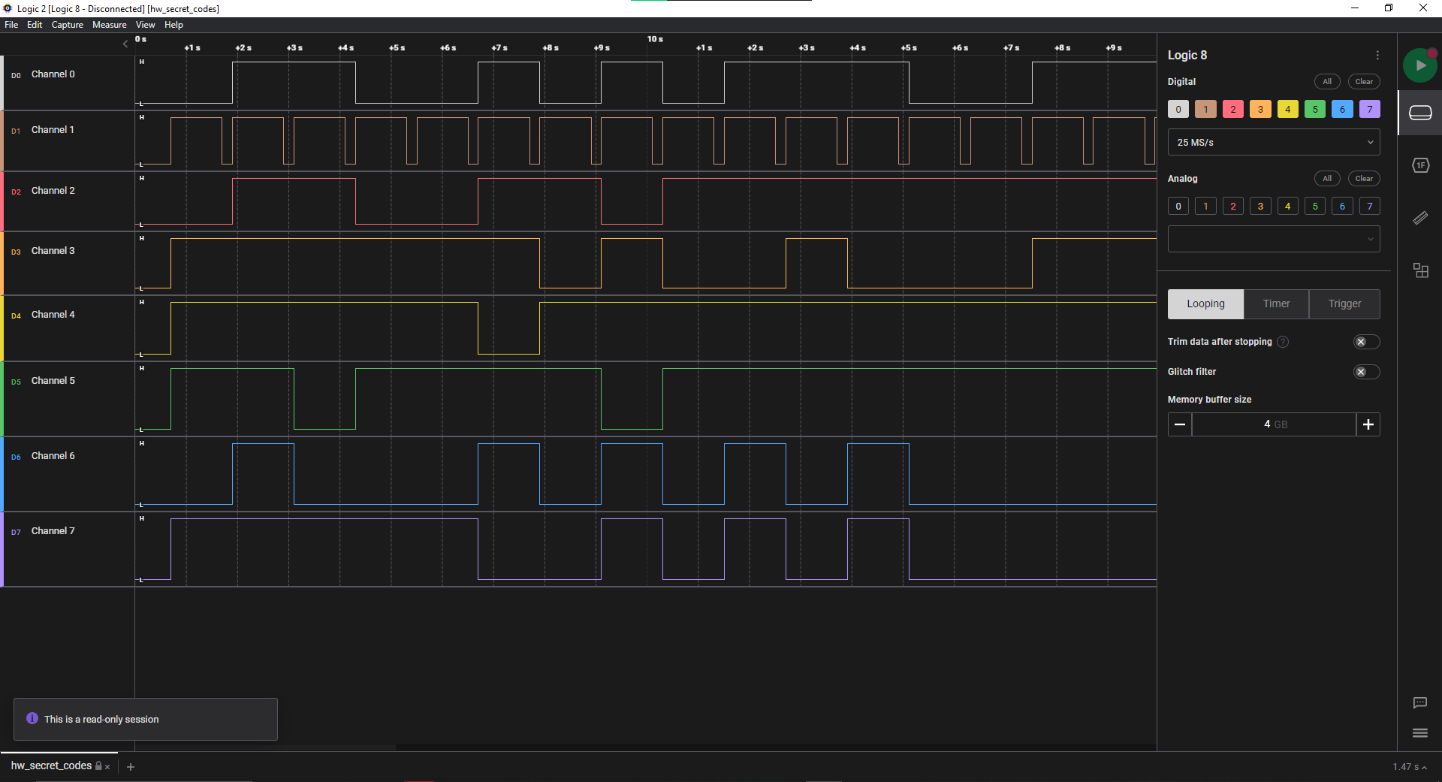The height and width of the screenshot is (782, 1442).
Task: Click the memory buffer size value field
Action: pos(1274,424)
